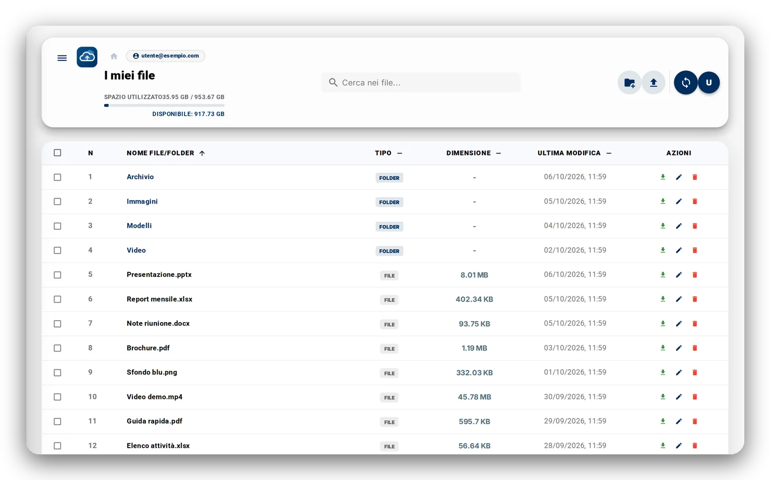Sort the list by Tipo

(389, 153)
